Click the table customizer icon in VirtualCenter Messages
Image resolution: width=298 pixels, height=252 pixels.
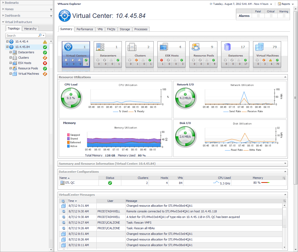284,201
